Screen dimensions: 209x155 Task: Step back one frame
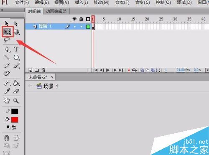click(102, 70)
